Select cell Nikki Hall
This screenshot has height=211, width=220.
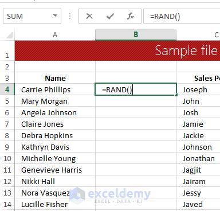click(55, 181)
